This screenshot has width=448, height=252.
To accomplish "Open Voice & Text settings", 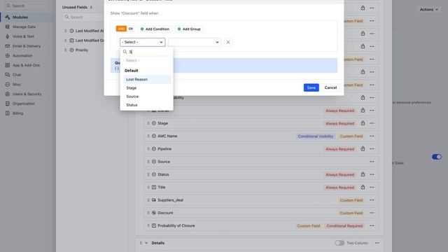I will point(23,36).
